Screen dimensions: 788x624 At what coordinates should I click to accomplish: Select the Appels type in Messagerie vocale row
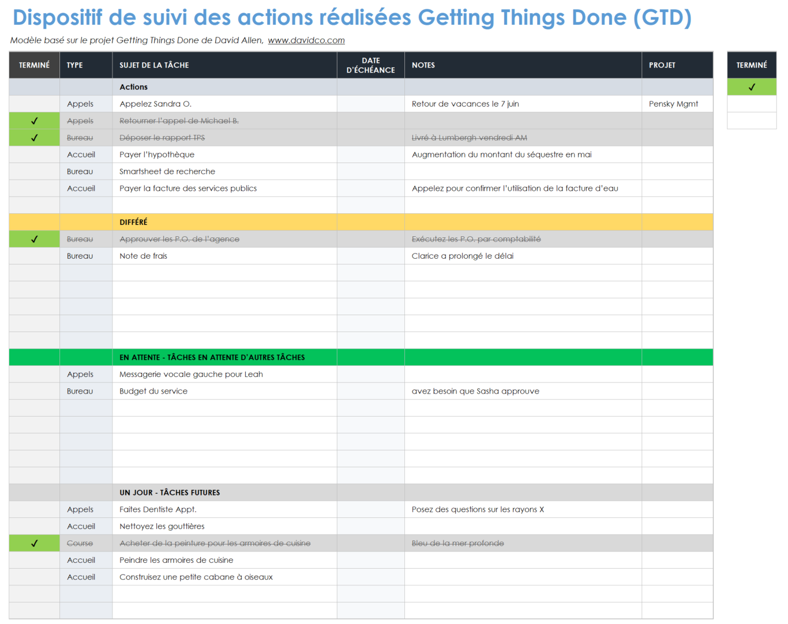pyautogui.click(x=86, y=375)
